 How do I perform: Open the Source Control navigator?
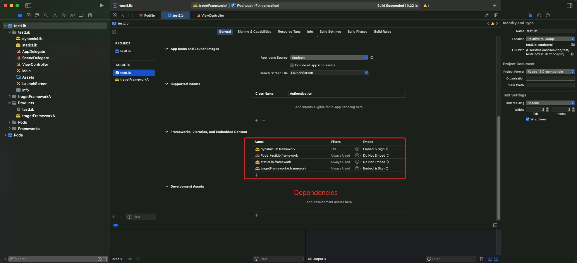[28, 15]
